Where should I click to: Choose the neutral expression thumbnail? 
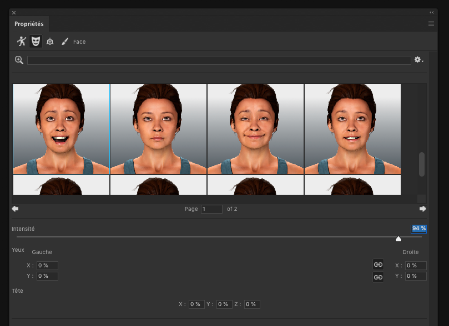click(158, 129)
